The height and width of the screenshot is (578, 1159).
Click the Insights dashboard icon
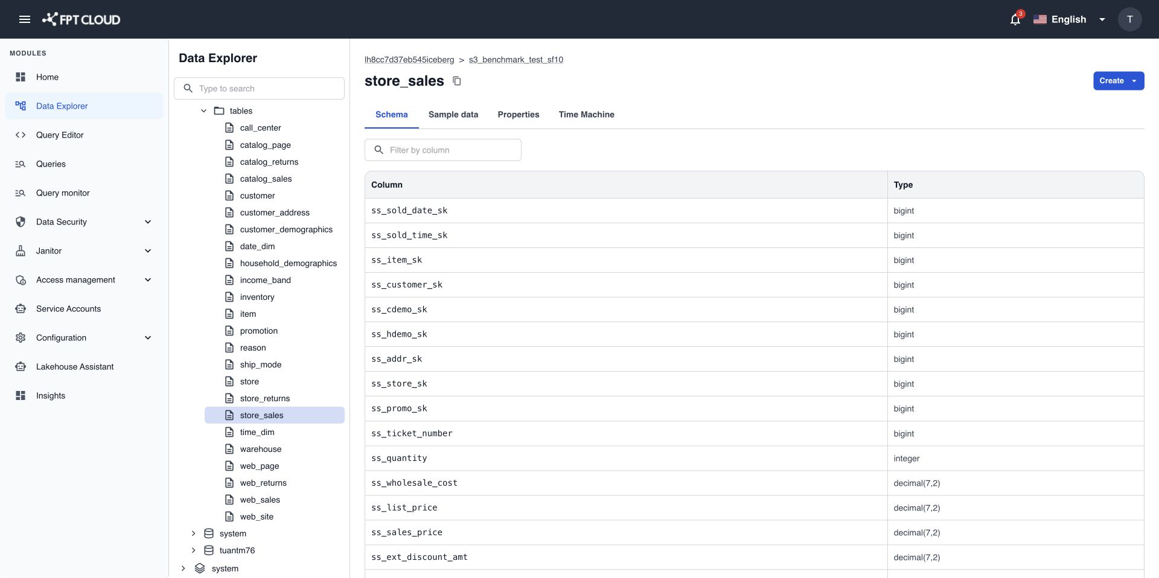pos(21,396)
